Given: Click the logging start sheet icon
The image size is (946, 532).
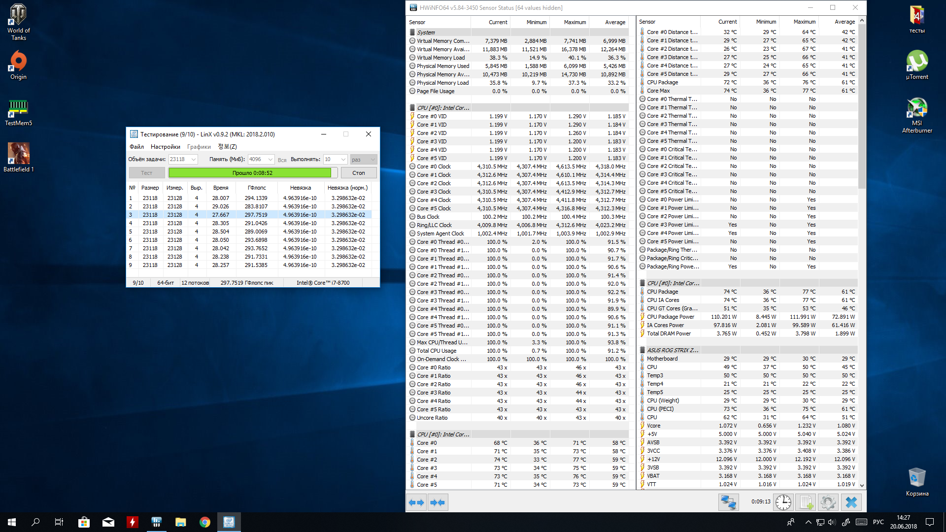Looking at the screenshot, I should click(x=806, y=502).
